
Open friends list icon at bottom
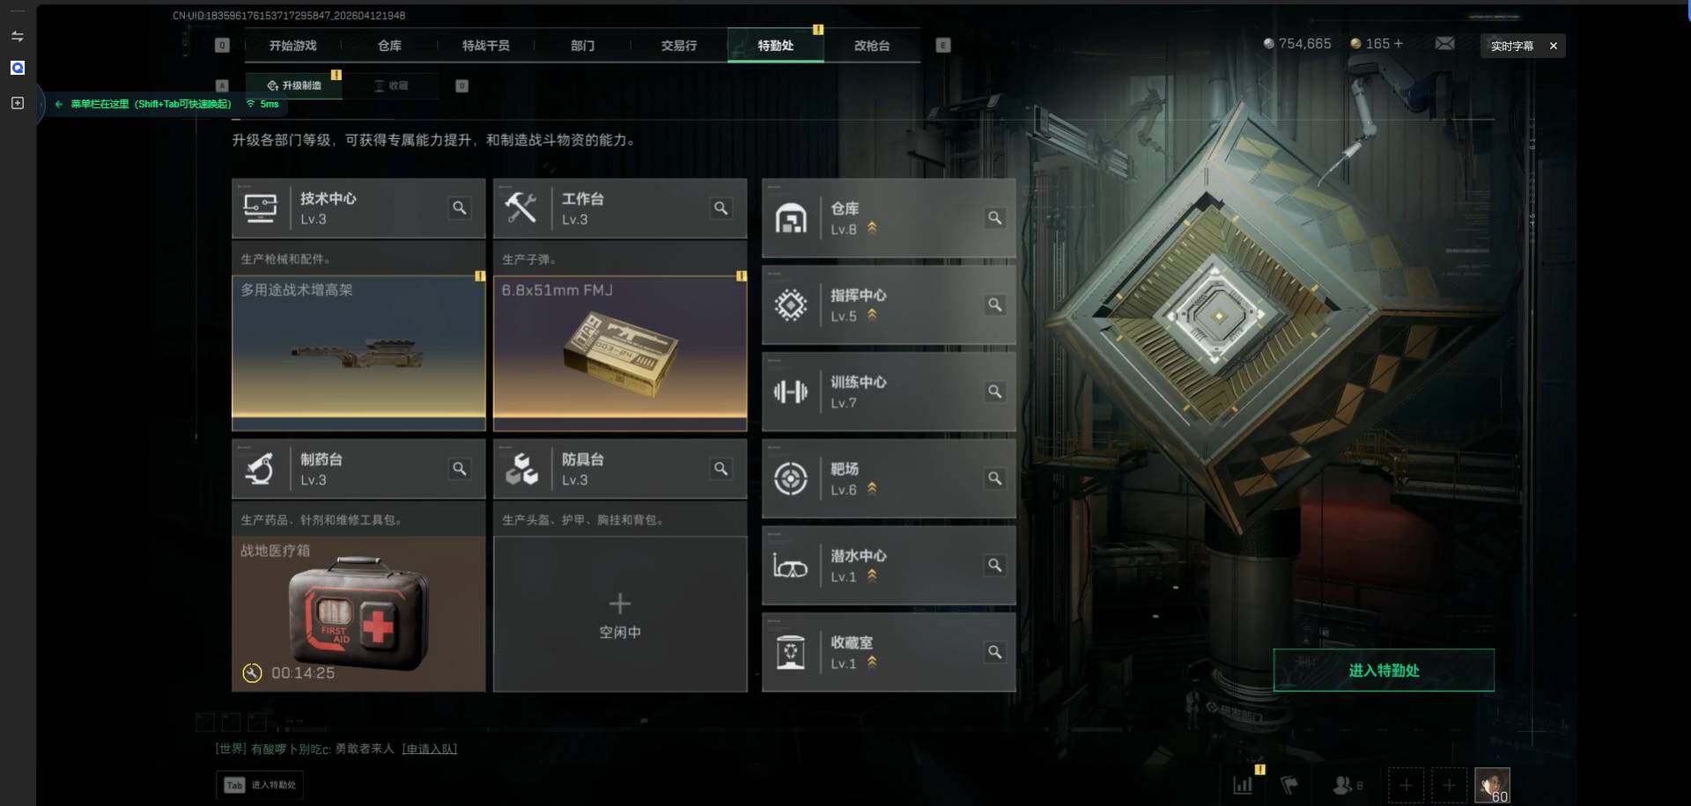[x=1348, y=785]
